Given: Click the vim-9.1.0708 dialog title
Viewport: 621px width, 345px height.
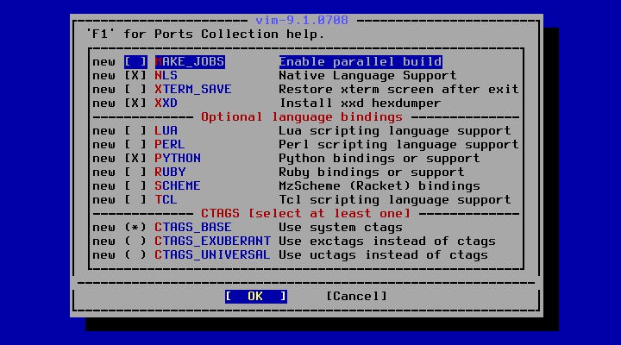Looking at the screenshot, I should 302,20.
